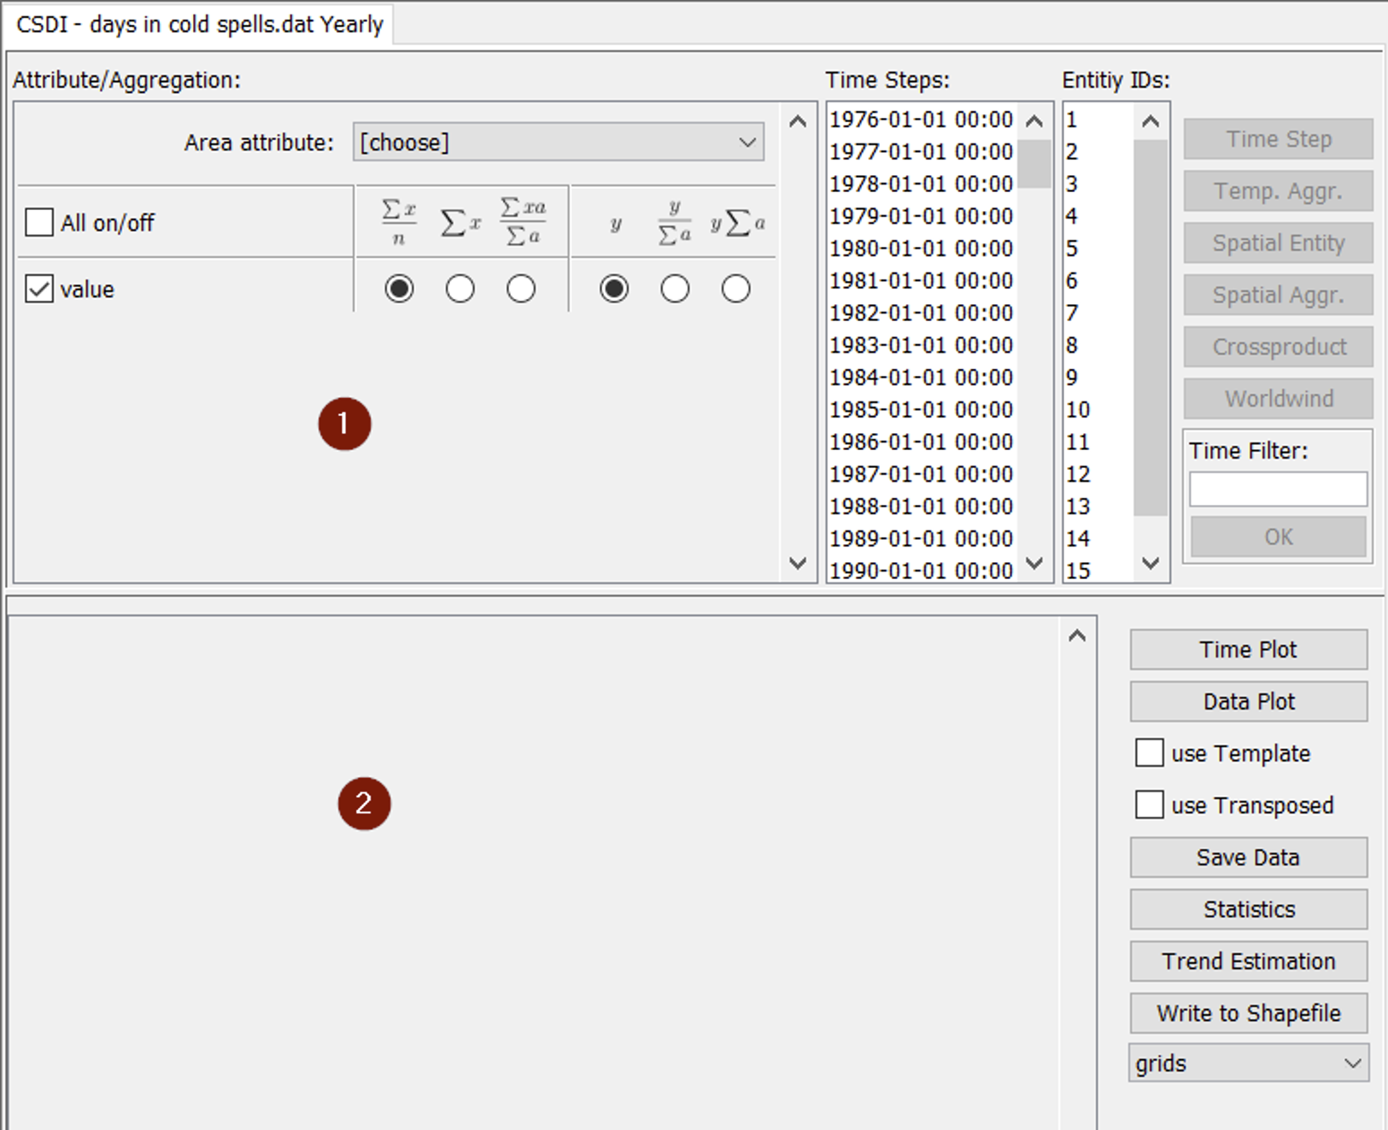Toggle the All on/off checkbox
This screenshot has height=1130, width=1388.
coord(39,223)
